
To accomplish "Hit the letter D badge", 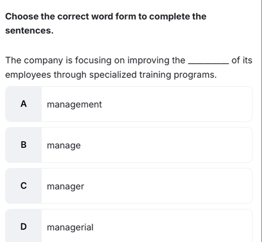I will (x=24, y=227).
